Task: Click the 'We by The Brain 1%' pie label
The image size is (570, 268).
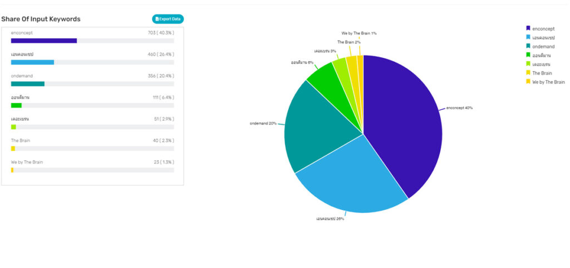Action: 359,33
